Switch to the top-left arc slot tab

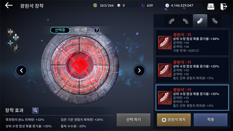pyautogui.click(x=171, y=21)
